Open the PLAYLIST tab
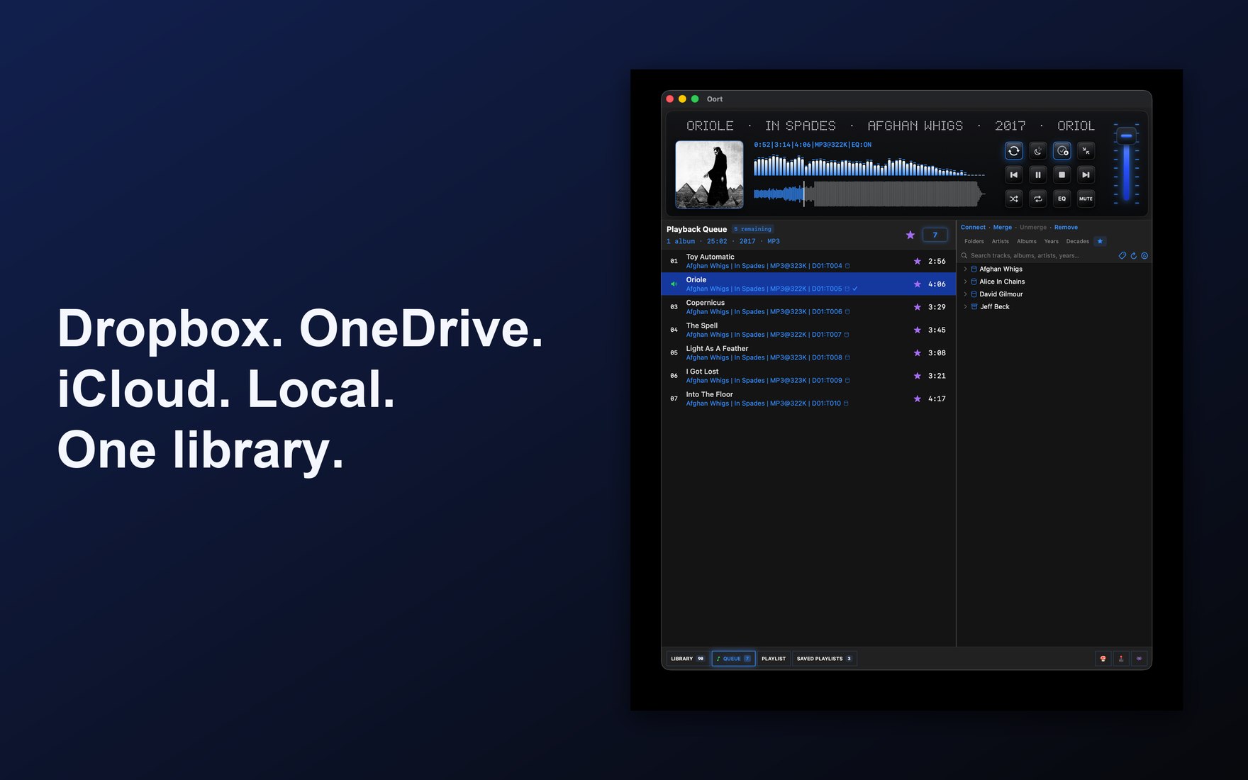 click(774, 659)
